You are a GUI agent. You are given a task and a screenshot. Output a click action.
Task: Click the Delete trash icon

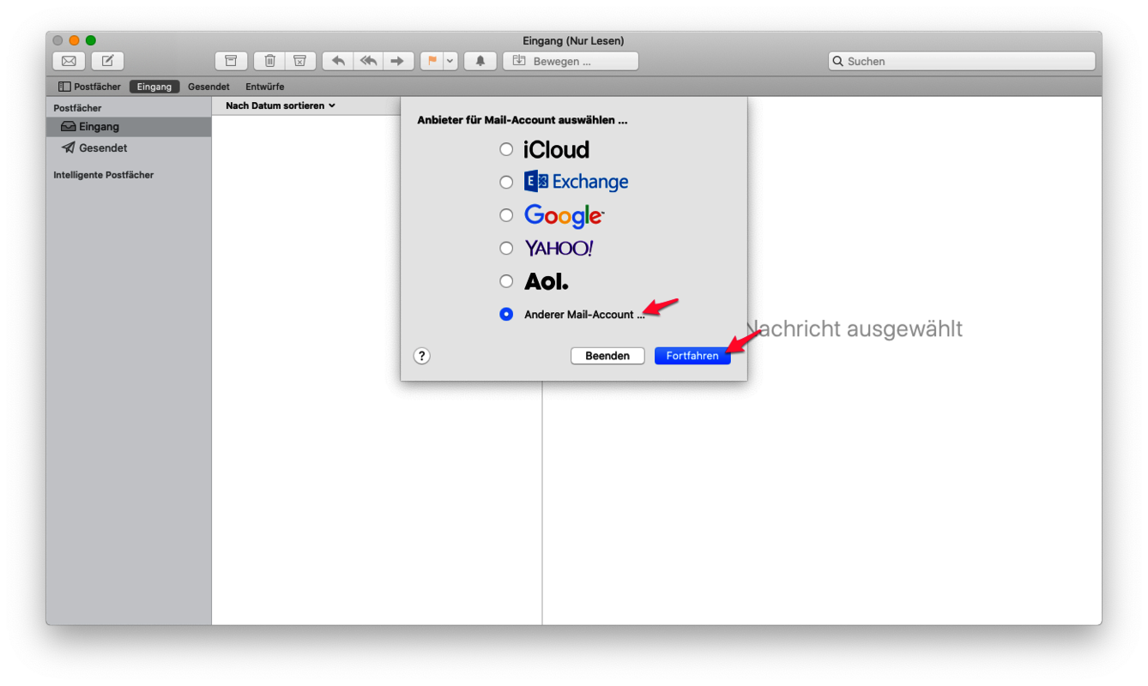coord(269,61)
